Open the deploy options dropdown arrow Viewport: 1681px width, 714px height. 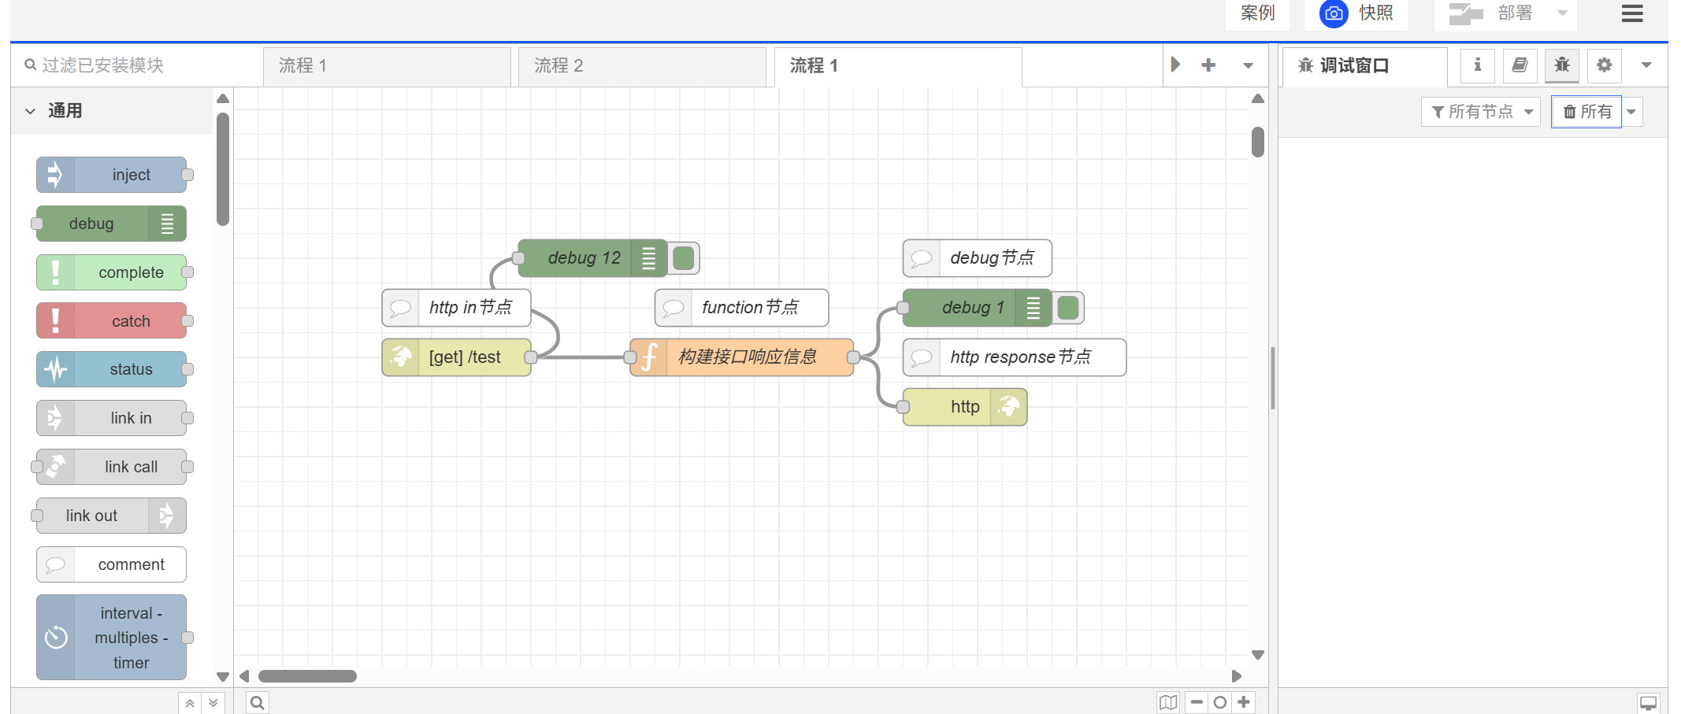click(1563, 13)
